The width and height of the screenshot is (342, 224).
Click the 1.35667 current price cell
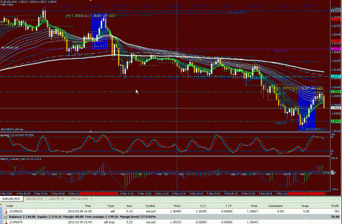pos(252,211)
